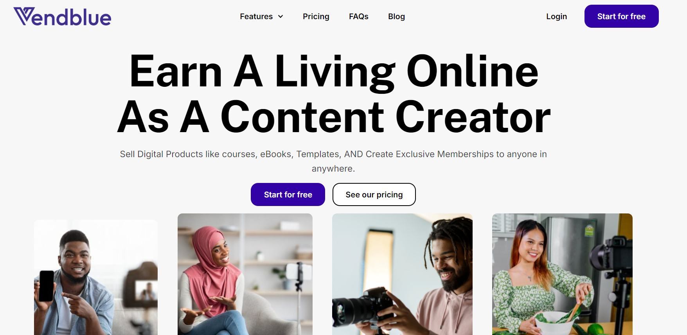Select the photo of man holding phone
This screenshot has height=335, width=687.
click(x=96, y=277)
